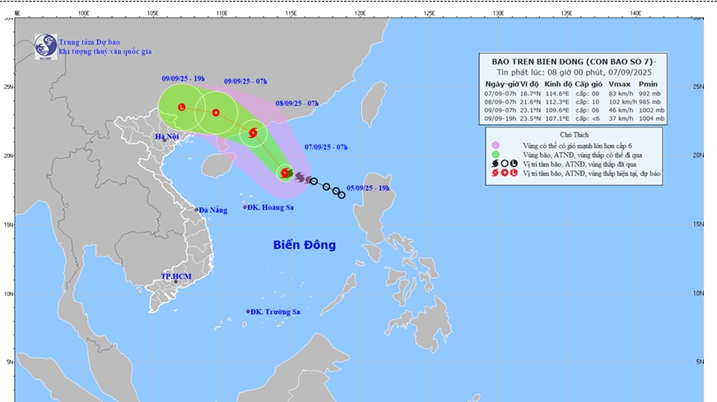Click the purple strong-wind swatch in the legend
717x402 pixels.
495,144
